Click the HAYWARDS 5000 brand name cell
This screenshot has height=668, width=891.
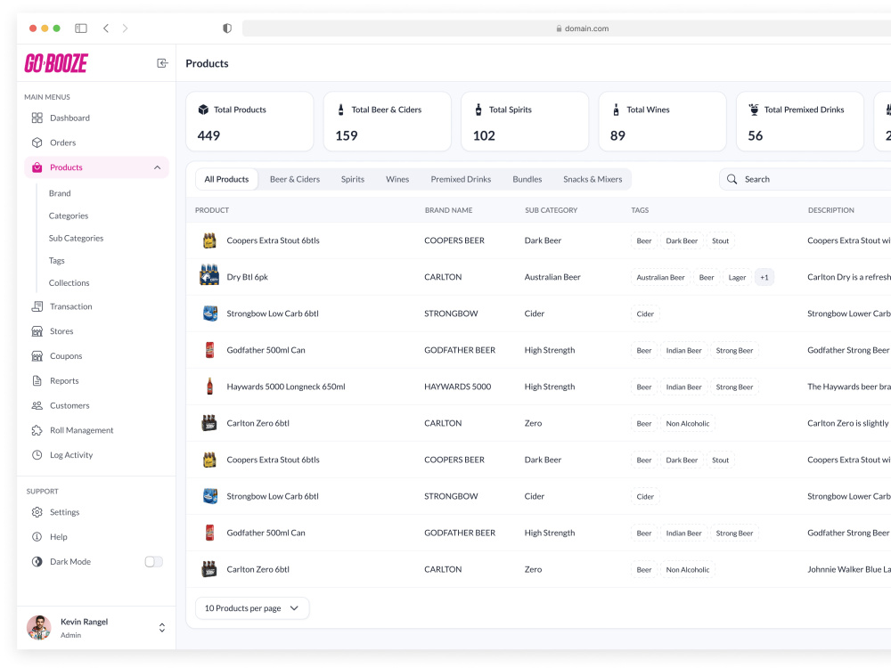coord(457,387)
